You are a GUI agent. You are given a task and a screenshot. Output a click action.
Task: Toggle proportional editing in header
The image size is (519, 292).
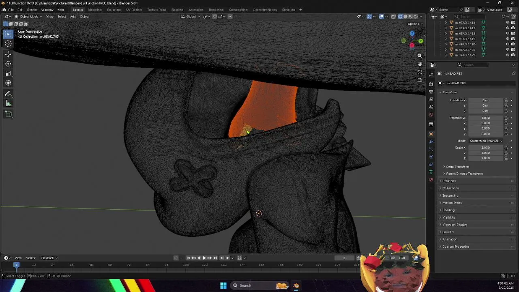click(230, 17)
